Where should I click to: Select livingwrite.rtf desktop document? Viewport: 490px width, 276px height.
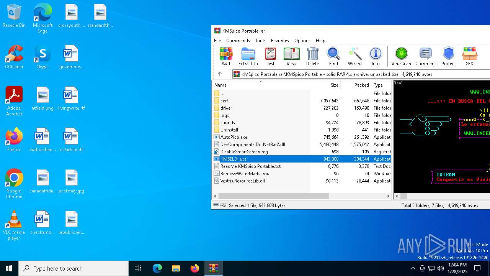71,99
